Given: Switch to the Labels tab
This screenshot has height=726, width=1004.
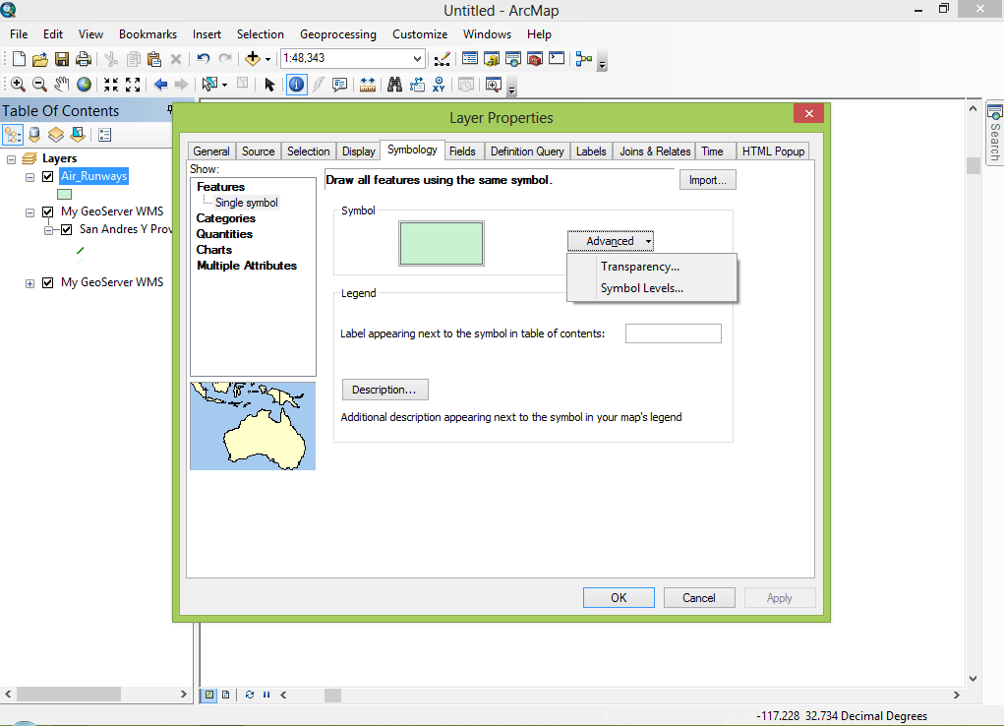Looking at the screenshot, I should point(590,151).
